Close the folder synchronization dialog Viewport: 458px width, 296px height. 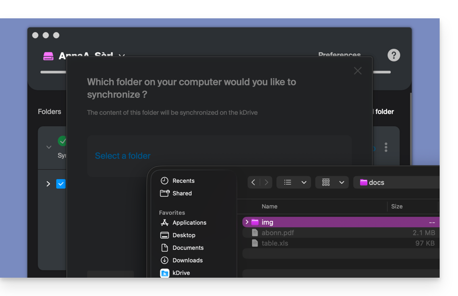click(358, 71)
